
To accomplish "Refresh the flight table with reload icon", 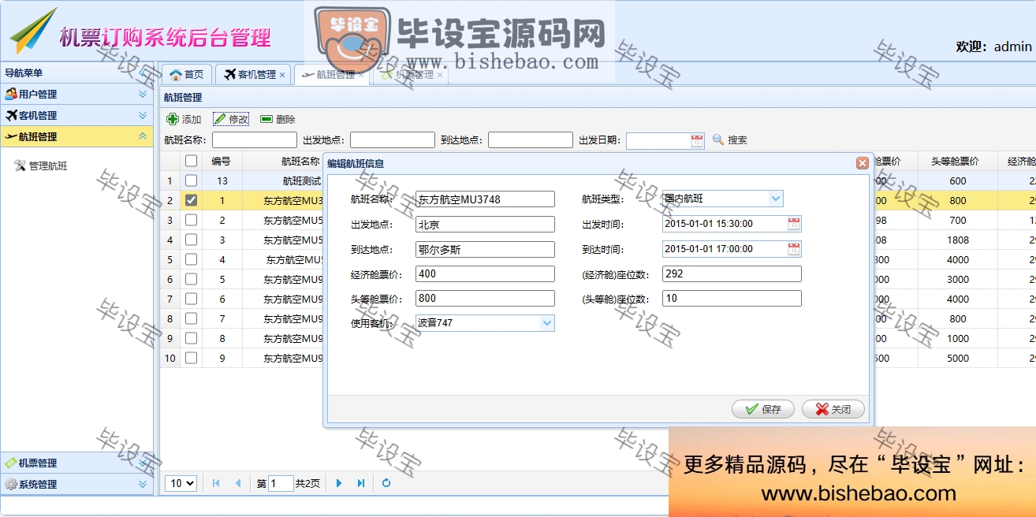I will point(386,483).
